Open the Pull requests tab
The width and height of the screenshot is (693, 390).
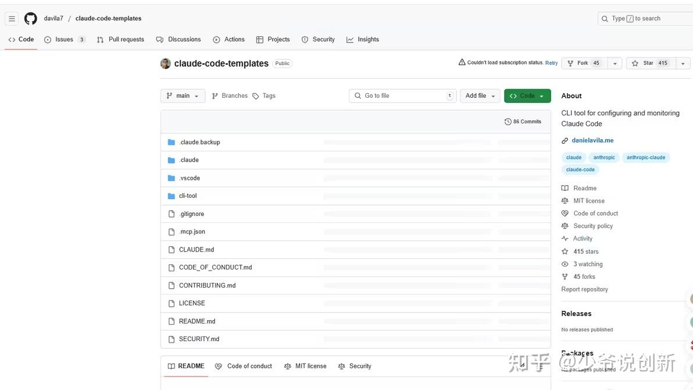(x=120, y=40)
